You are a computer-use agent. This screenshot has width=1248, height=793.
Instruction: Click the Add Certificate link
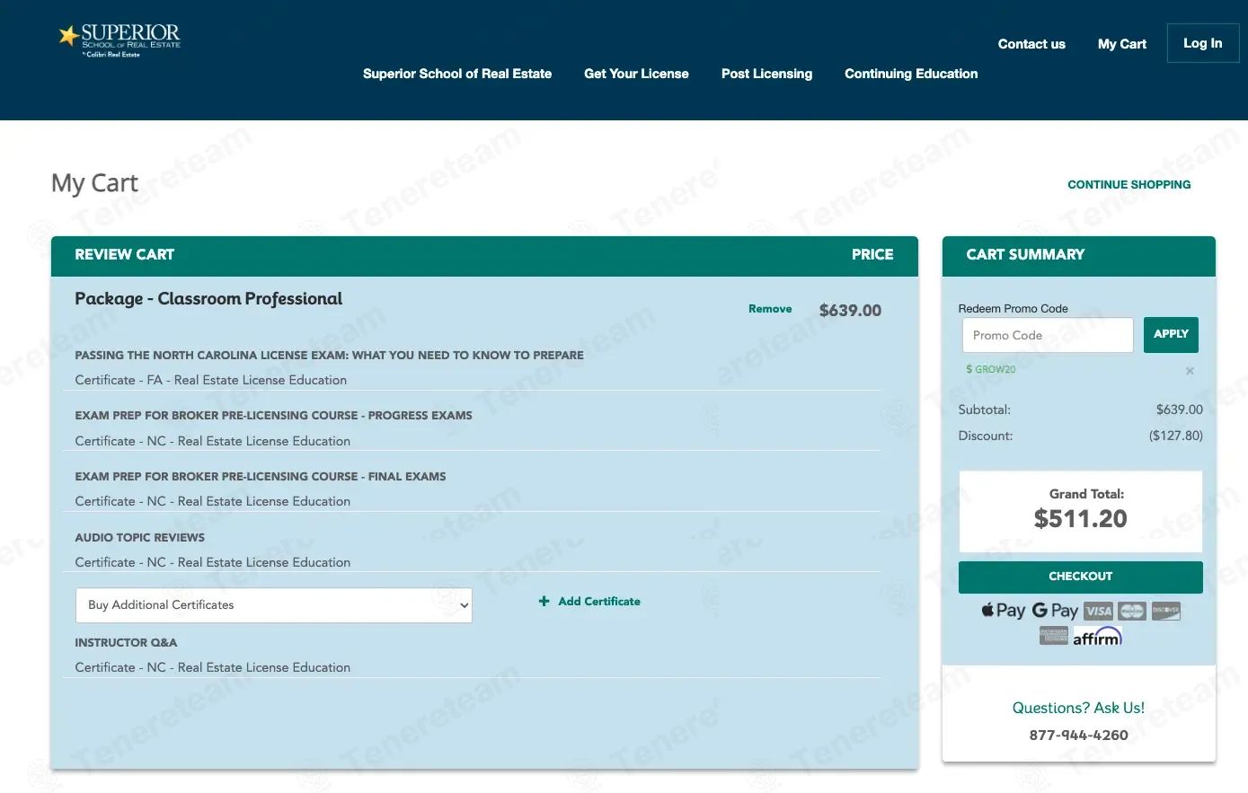tap(599, 602)
